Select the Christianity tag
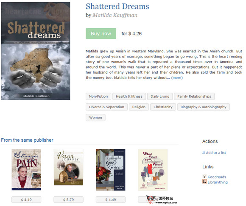 pos(163,107)
